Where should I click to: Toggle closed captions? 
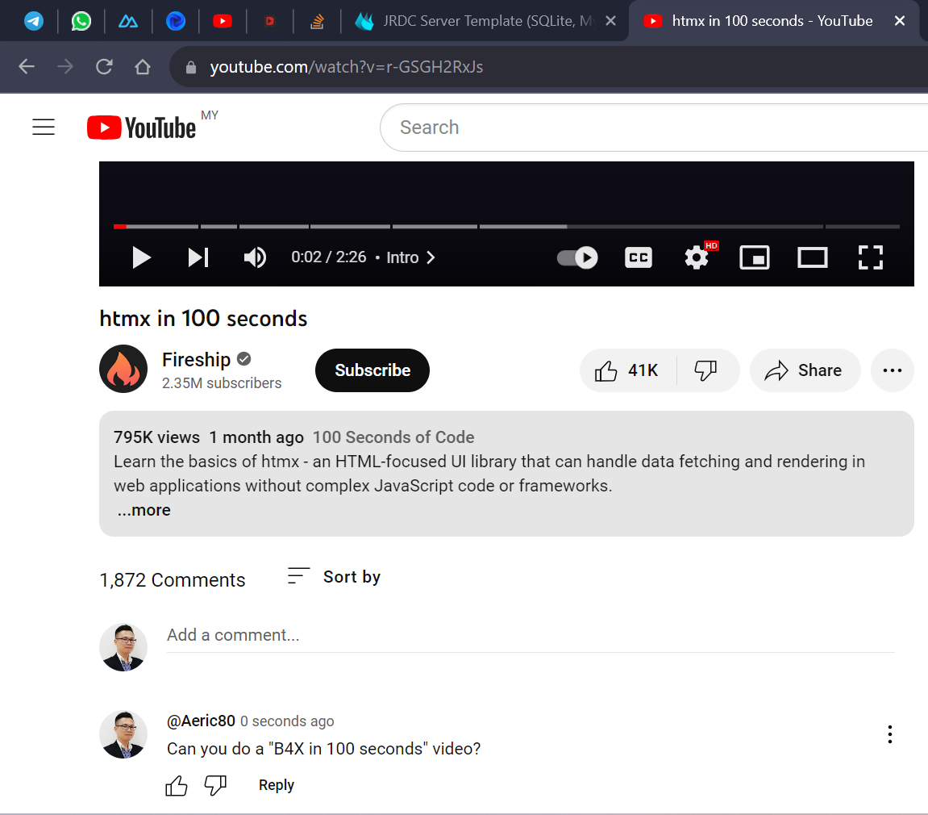click(639, 257)
